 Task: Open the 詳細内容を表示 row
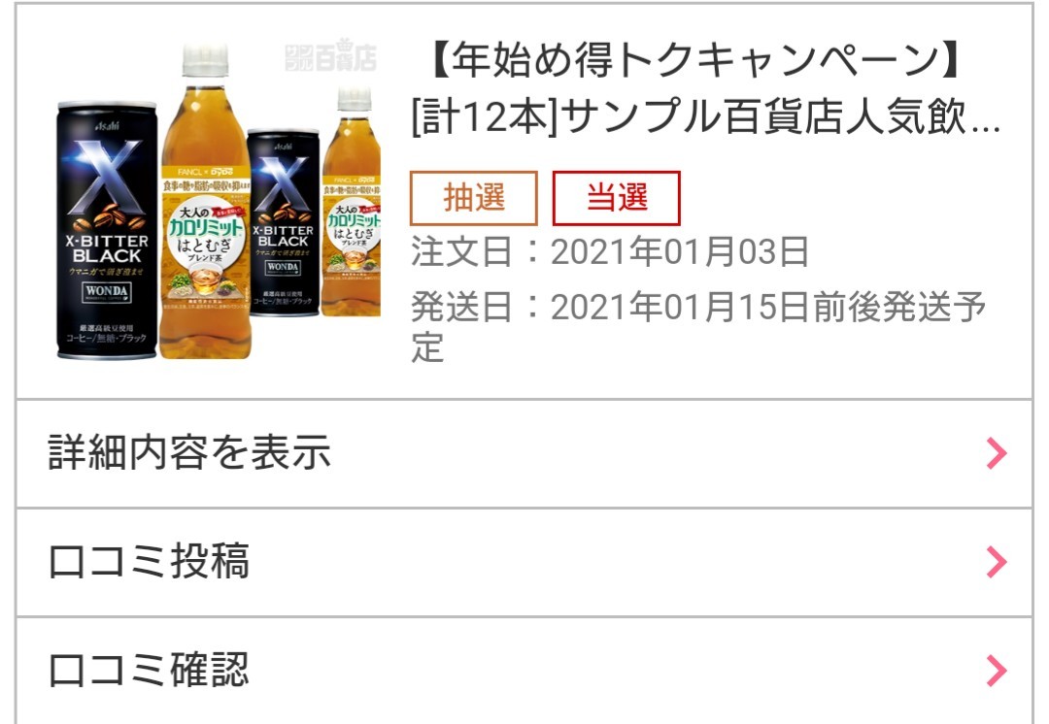[x=524, y=453]
